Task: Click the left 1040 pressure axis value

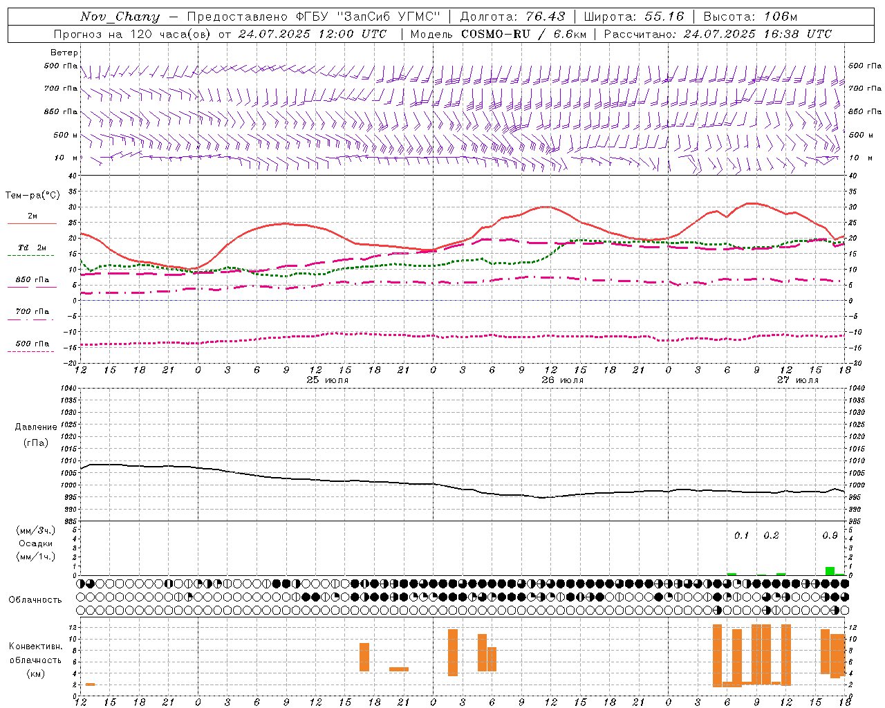Action: point(70,388)
